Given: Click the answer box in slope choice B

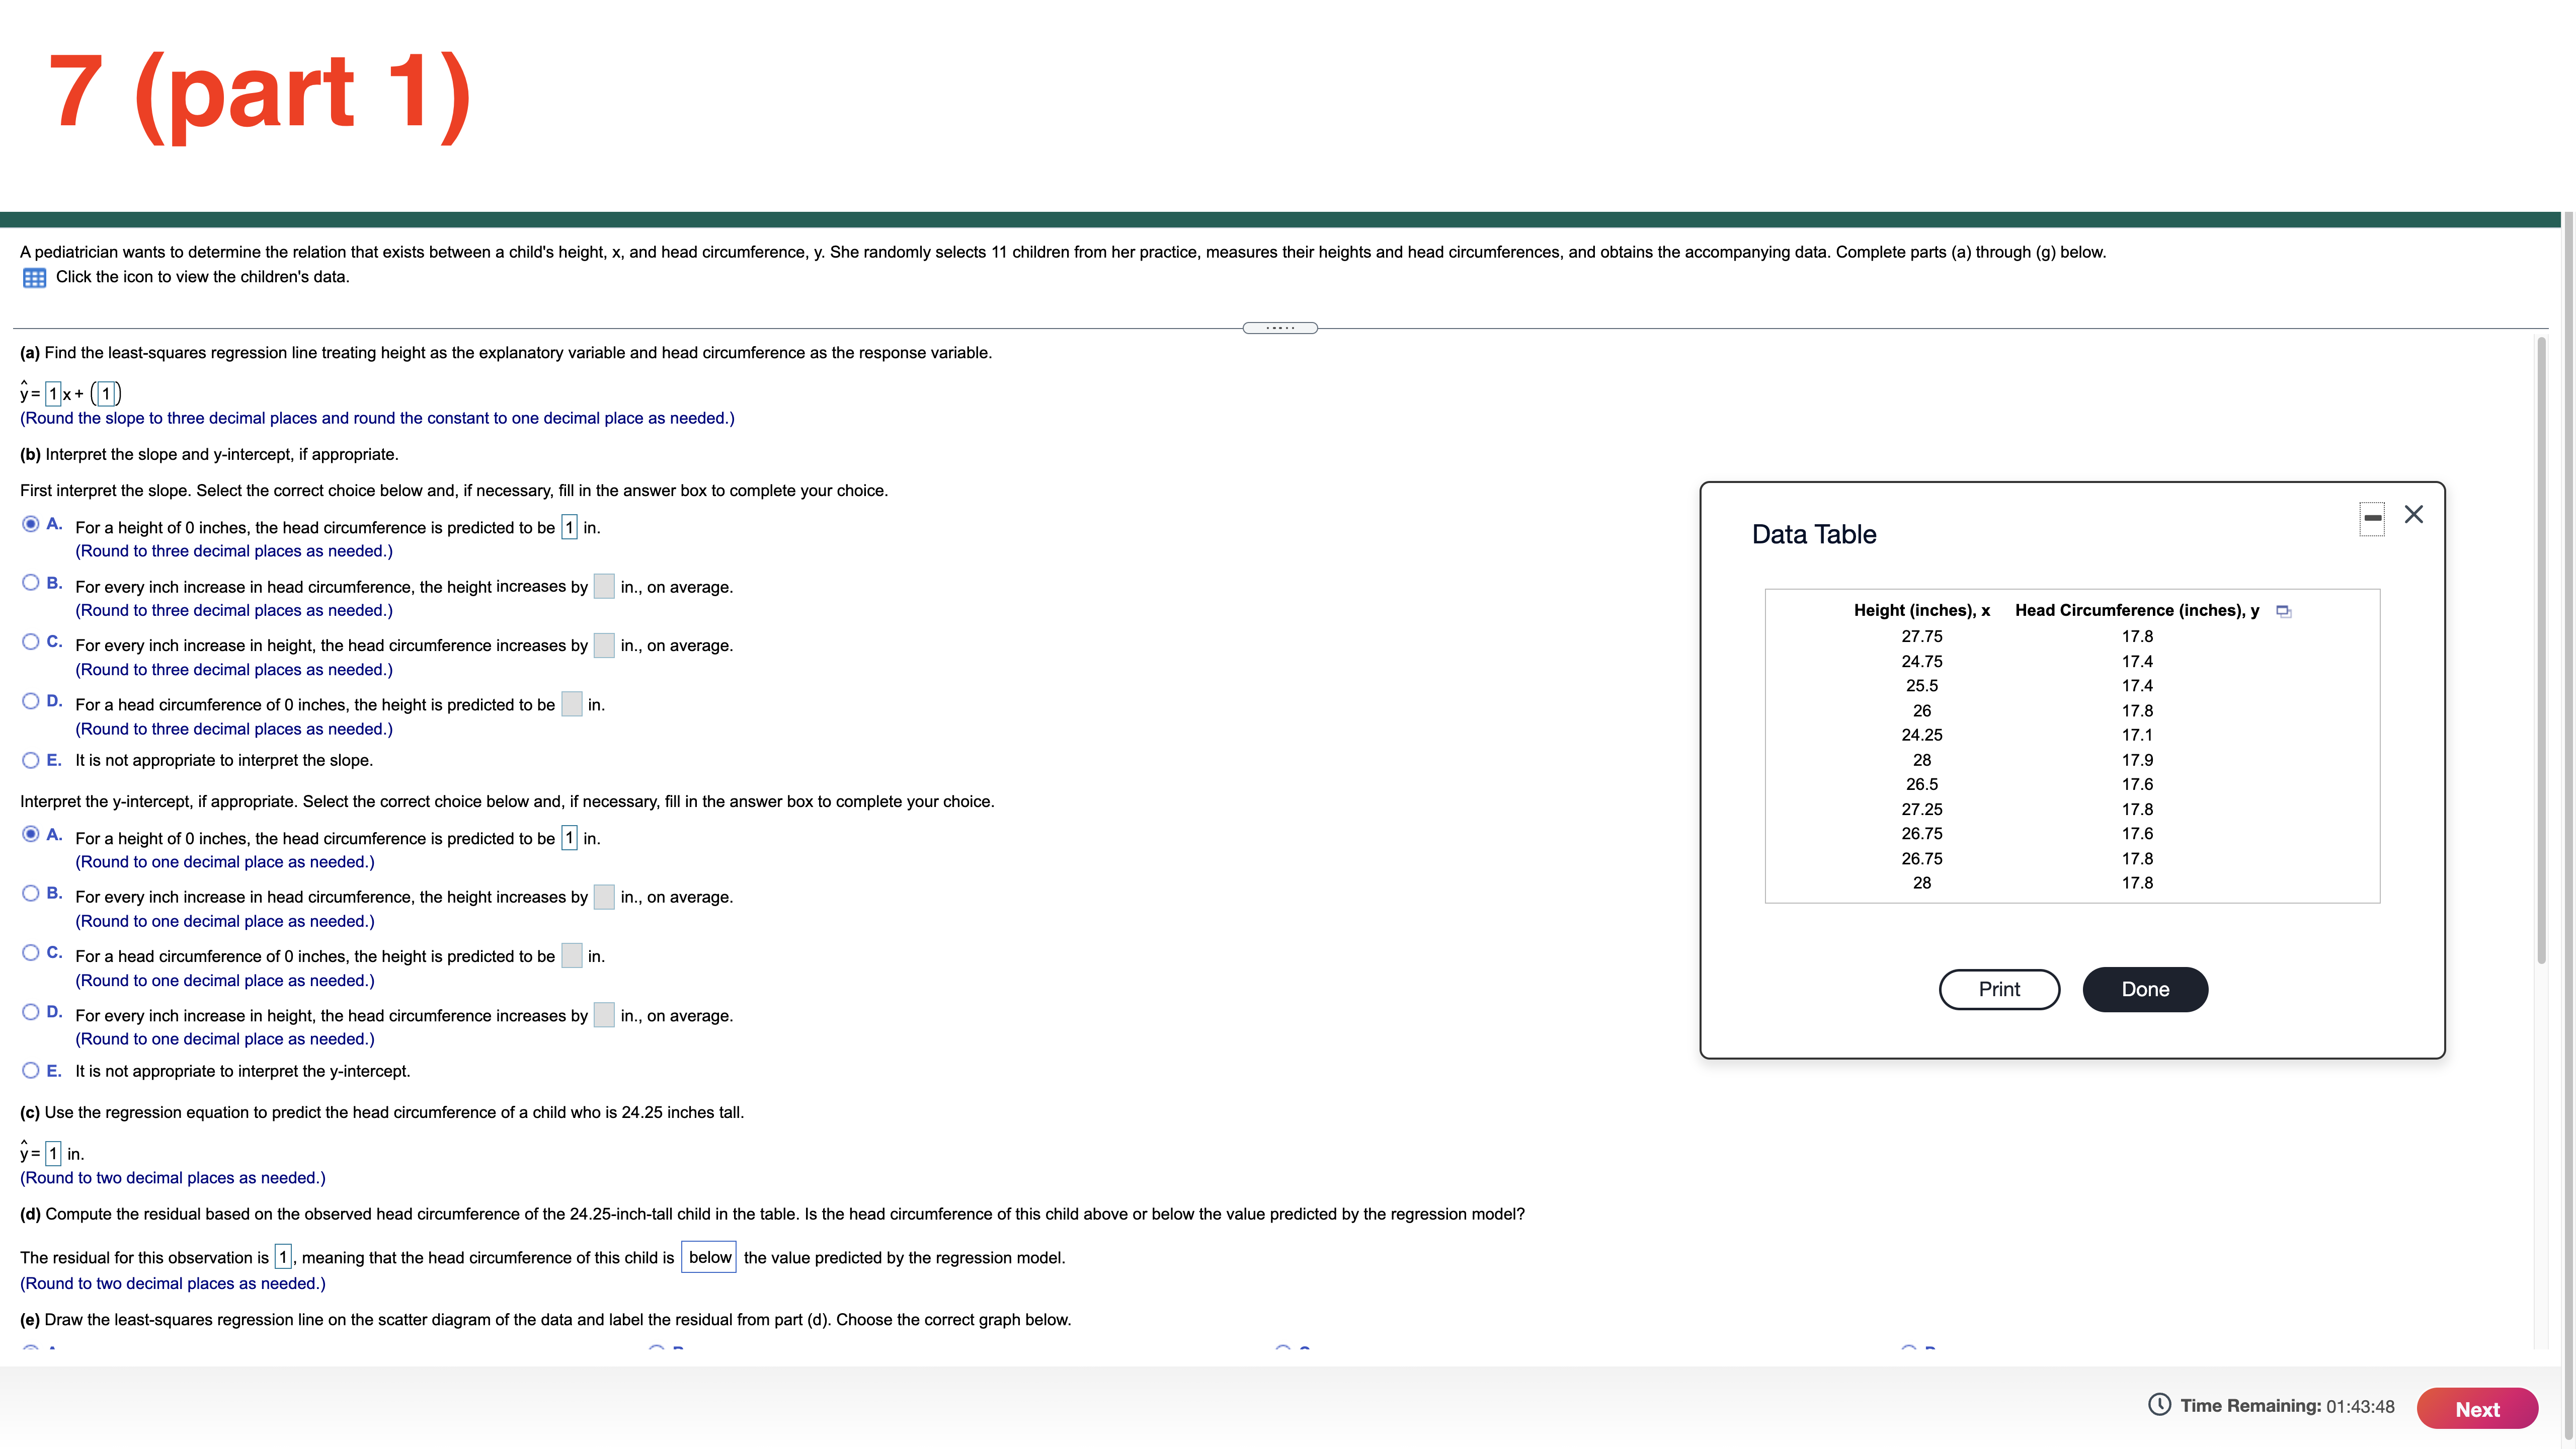Looking at the screenshot, I should 604,587.
